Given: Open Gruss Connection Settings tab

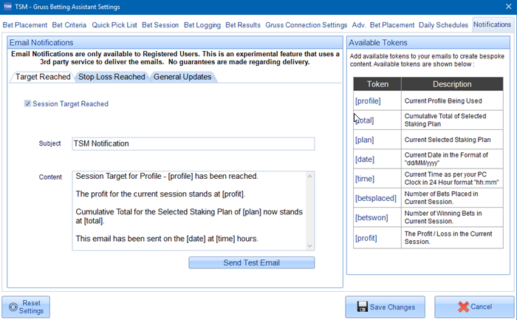Looking at the screenshot, I should 306,25.
